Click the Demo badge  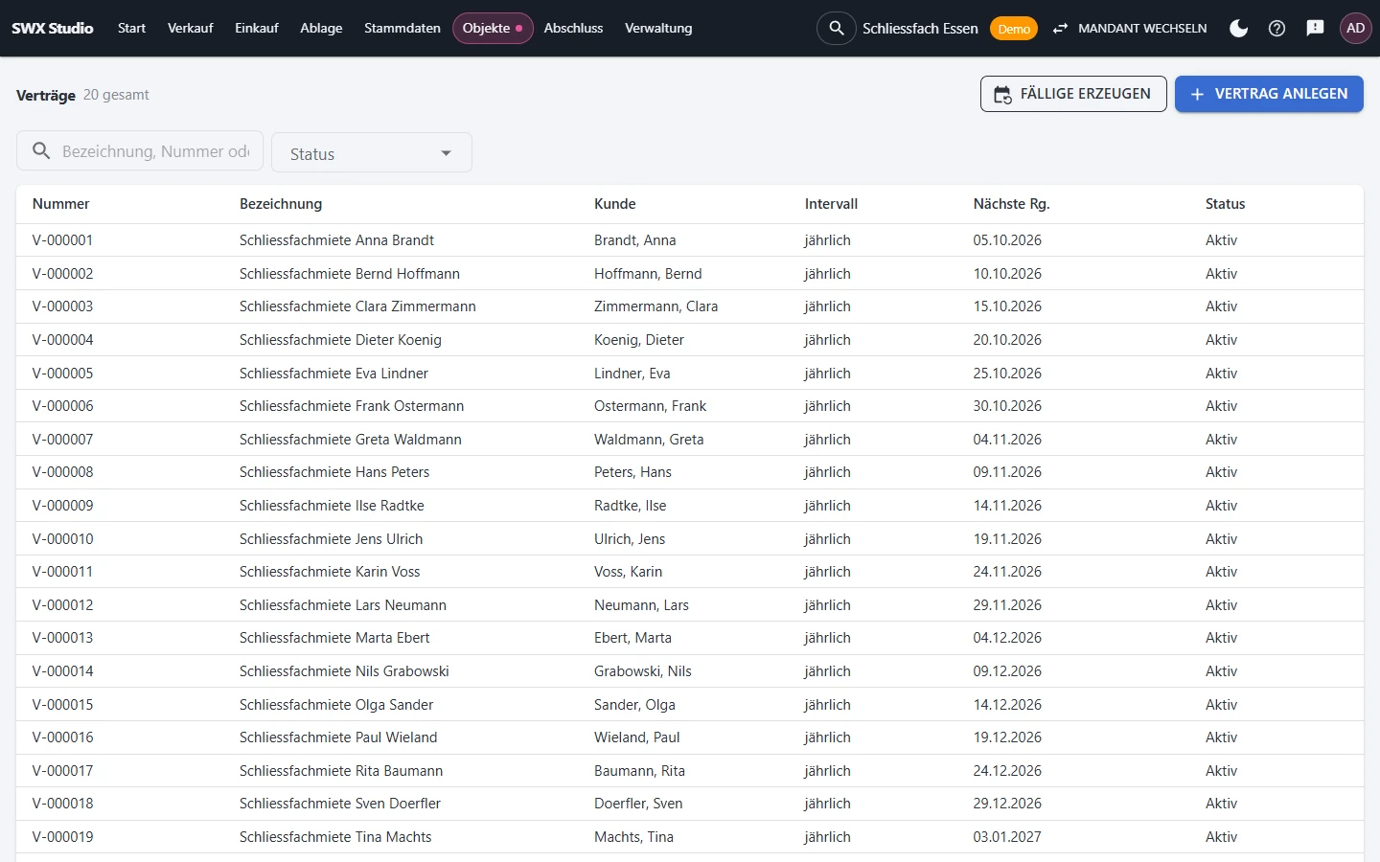pyautogui.click(x=1014, y=29)
